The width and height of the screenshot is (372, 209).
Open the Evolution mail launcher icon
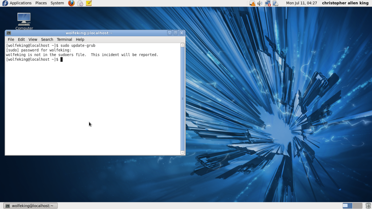[x=80, y=3]
